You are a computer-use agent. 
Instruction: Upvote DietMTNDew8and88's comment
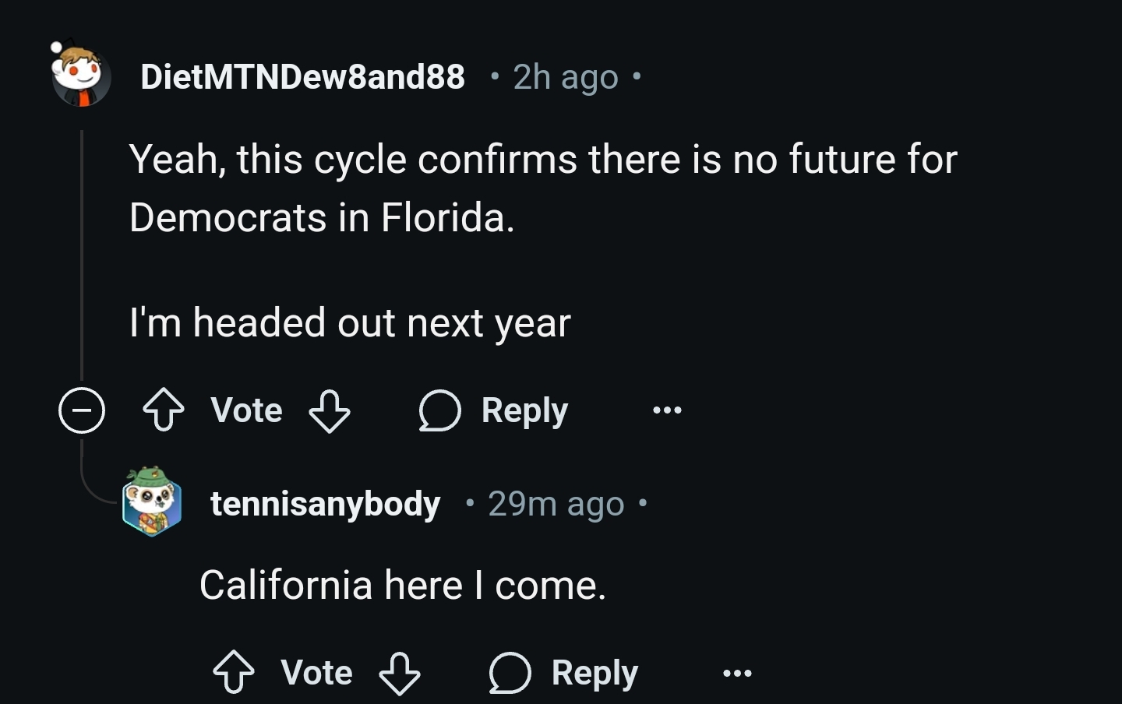[x=164, y=410]
